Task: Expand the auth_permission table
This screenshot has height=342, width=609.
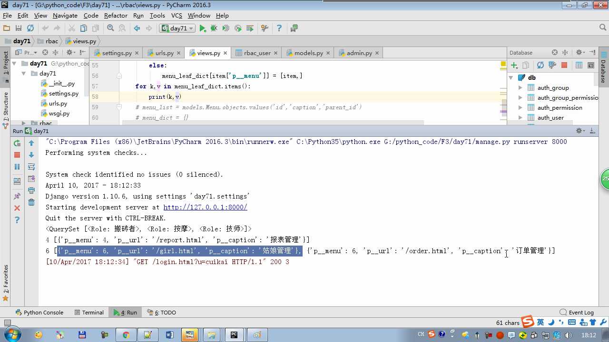Action: coord(520,107)
